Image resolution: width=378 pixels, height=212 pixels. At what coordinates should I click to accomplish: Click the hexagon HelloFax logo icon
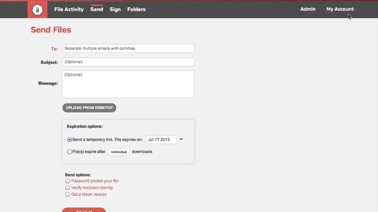38,10
